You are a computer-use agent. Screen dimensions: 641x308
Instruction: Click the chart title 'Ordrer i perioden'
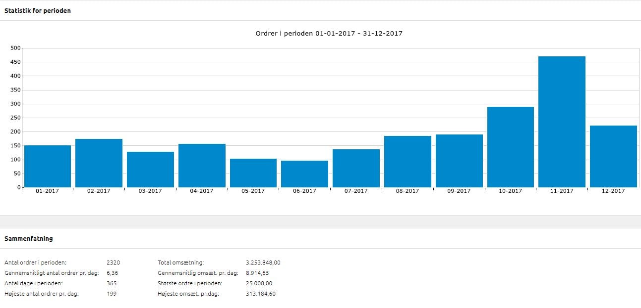point(329,34)
